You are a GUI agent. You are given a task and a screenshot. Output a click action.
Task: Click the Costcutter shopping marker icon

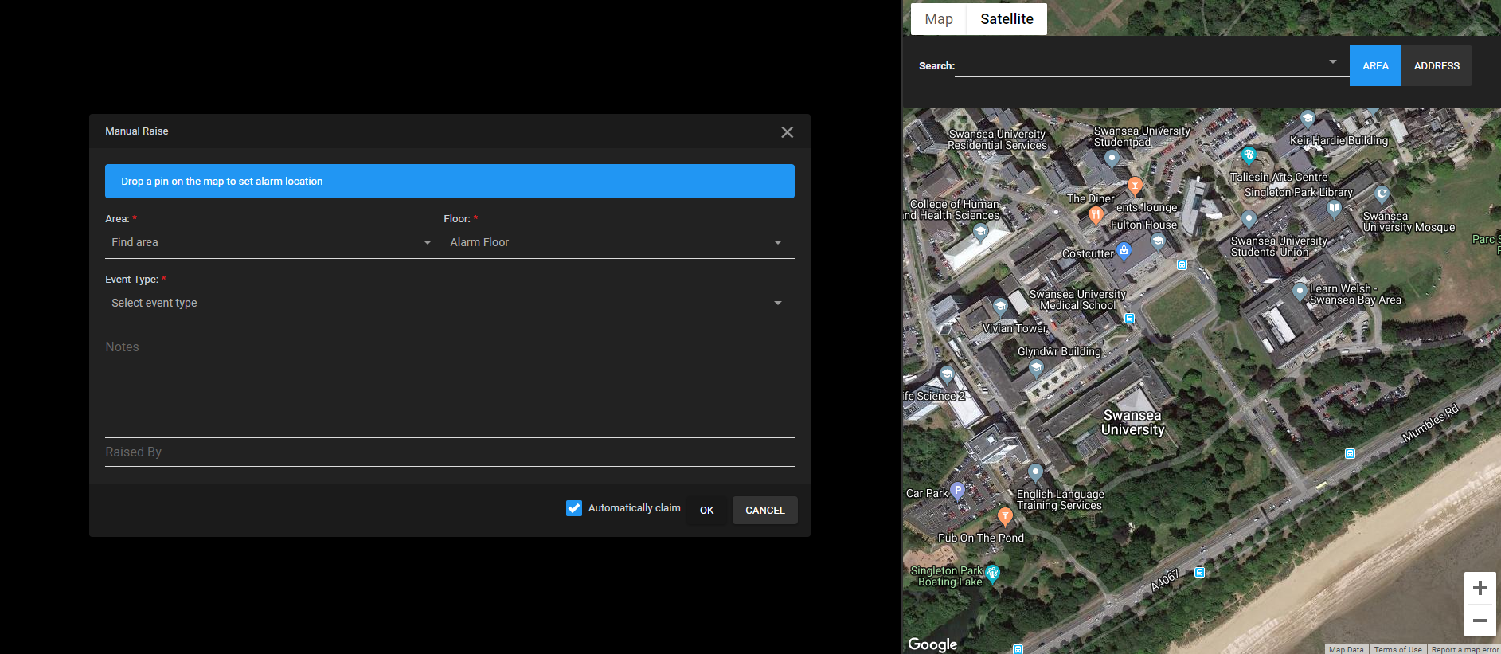click(1124, 251)
